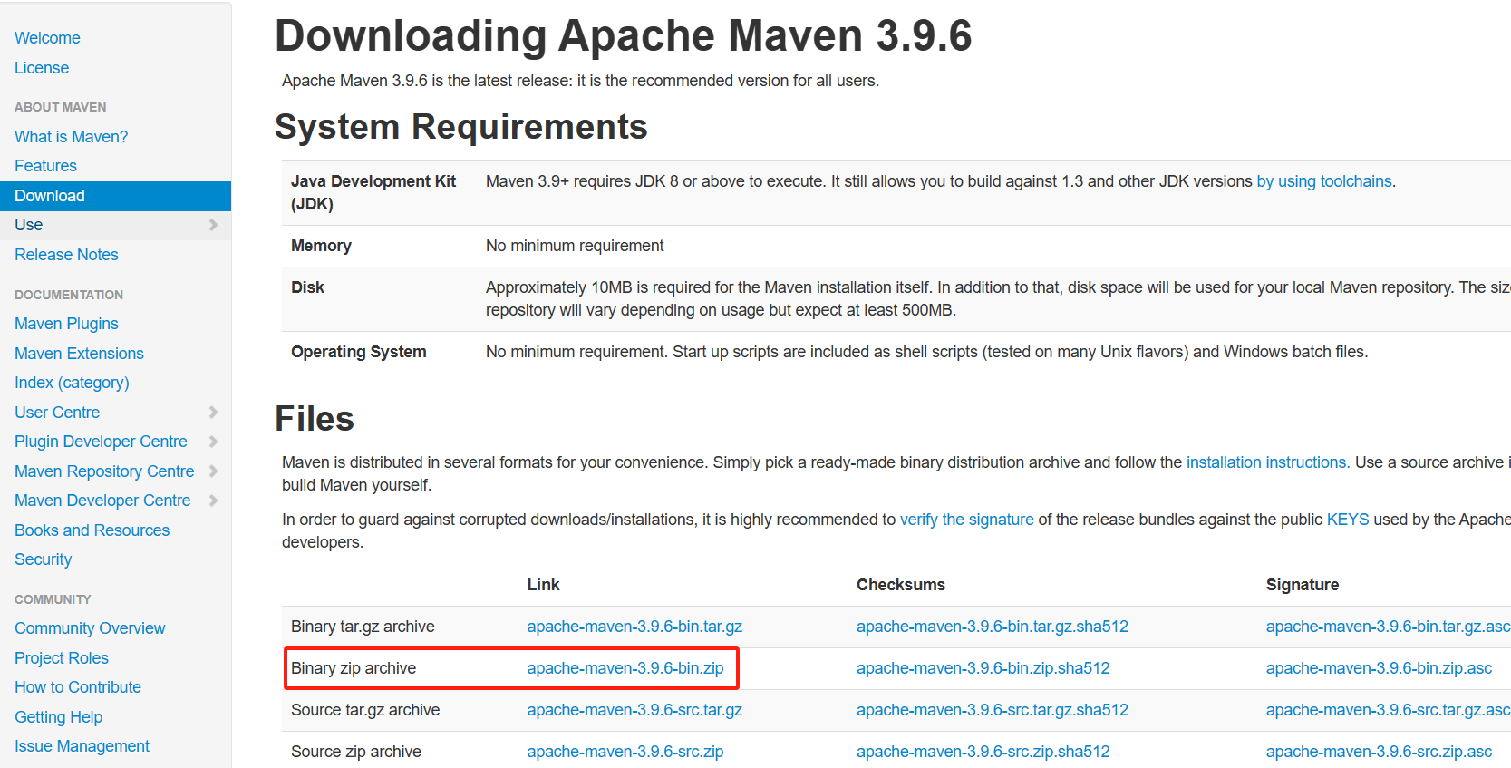Click the 'Source tar.gz archive' row label
1511x768 pixels.
point(365,710)
